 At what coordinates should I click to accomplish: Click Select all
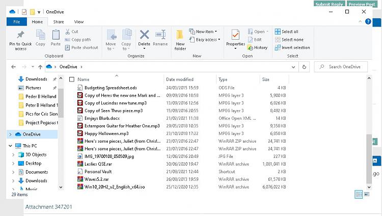coord(286,32)
